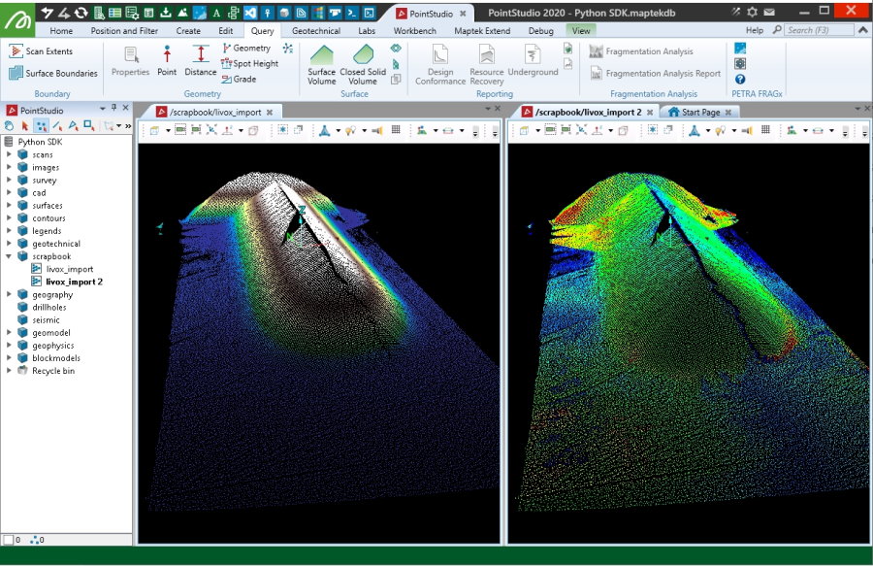Open the Geotechnical ribbon tab
The height and width of the screenshot is (566, 873).
(x=316, y=31)
